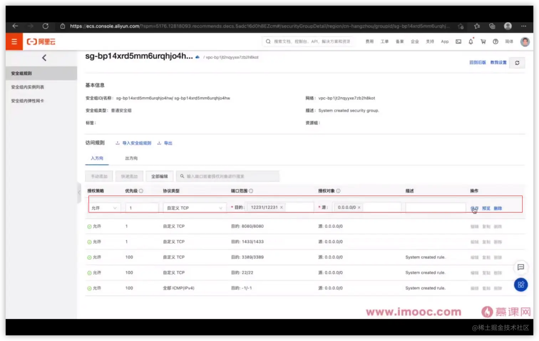Image resolution: width=539 pixels, height=341 pixels.
Task: Add this page to favorites with the star-plus icon
Action: pos(461,26)
